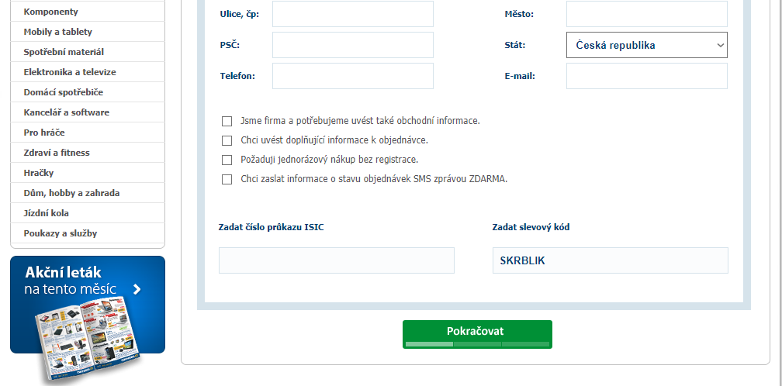Image resolution: width=782 pixels, height=386 pixels.
Task: Click the progress bar under Pokračovat
Action: [477, 344]
